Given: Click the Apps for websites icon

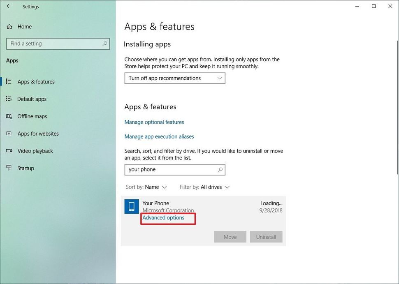Looking at the screenshot, I should click(9, 134).
